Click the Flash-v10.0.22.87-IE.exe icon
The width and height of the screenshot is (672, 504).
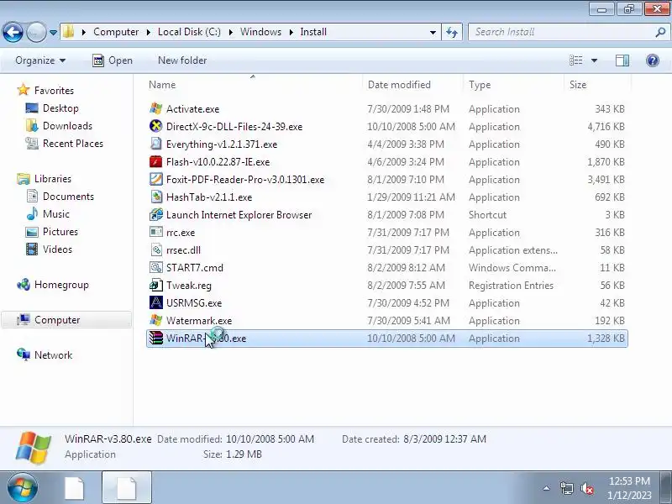[156, 161]
